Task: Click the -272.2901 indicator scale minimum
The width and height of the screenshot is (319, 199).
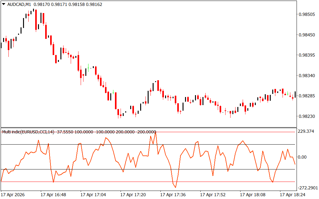Action: click(307, 188)
